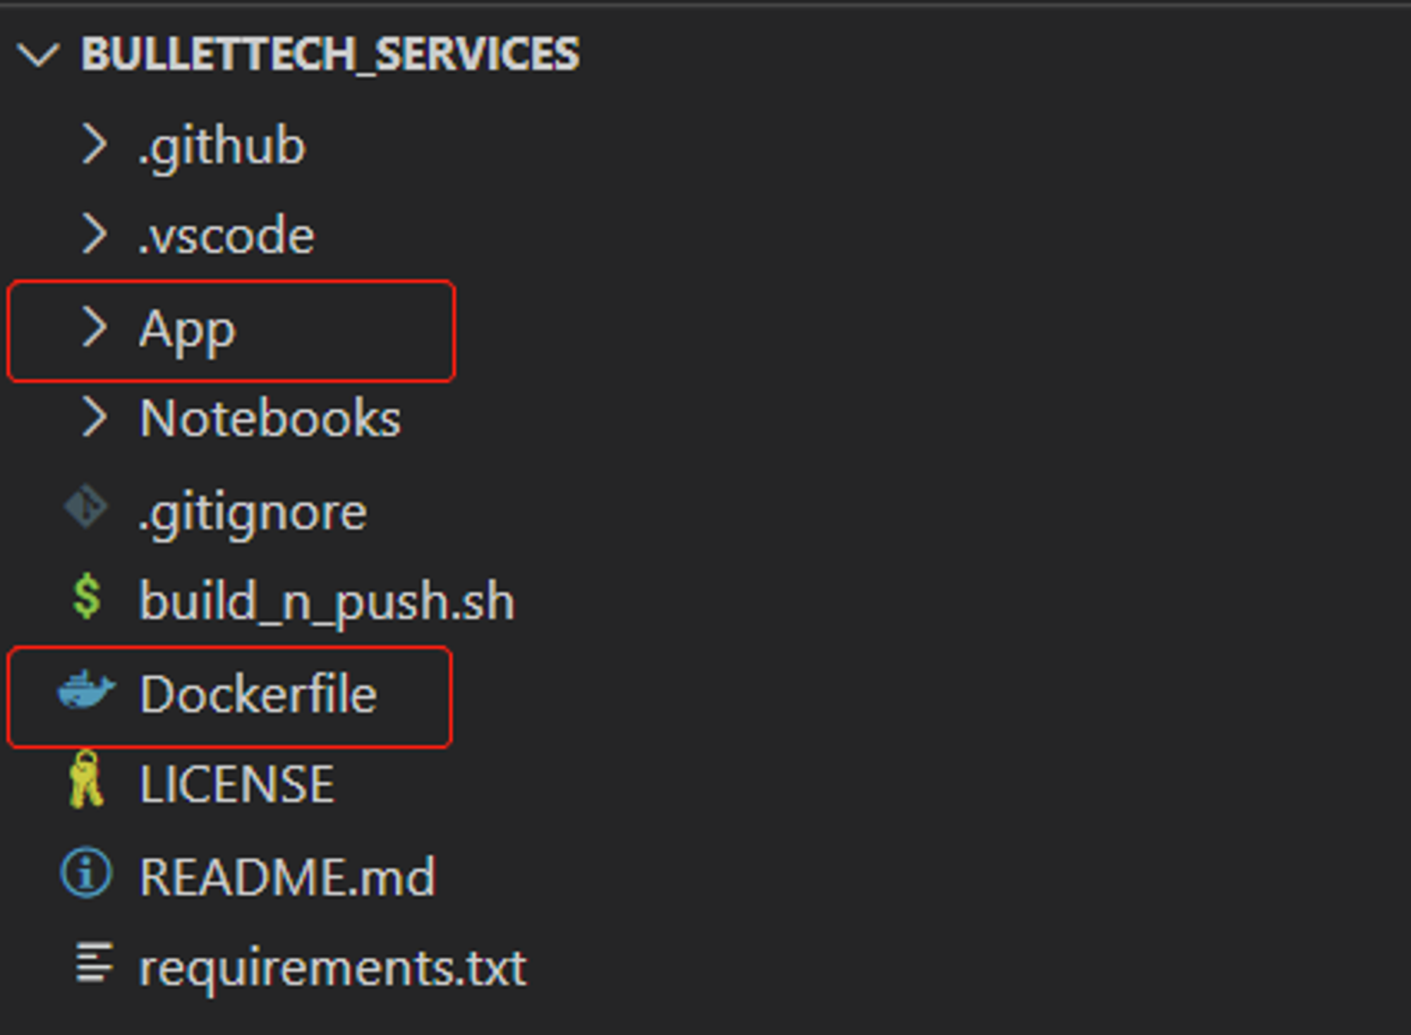The height and width of the screenshot is (1035, 1411).
Task: Open the requirements.txt file
Action: tap(332, 969)
